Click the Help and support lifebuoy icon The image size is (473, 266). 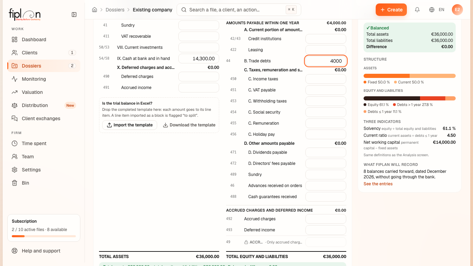pos(15,251)
